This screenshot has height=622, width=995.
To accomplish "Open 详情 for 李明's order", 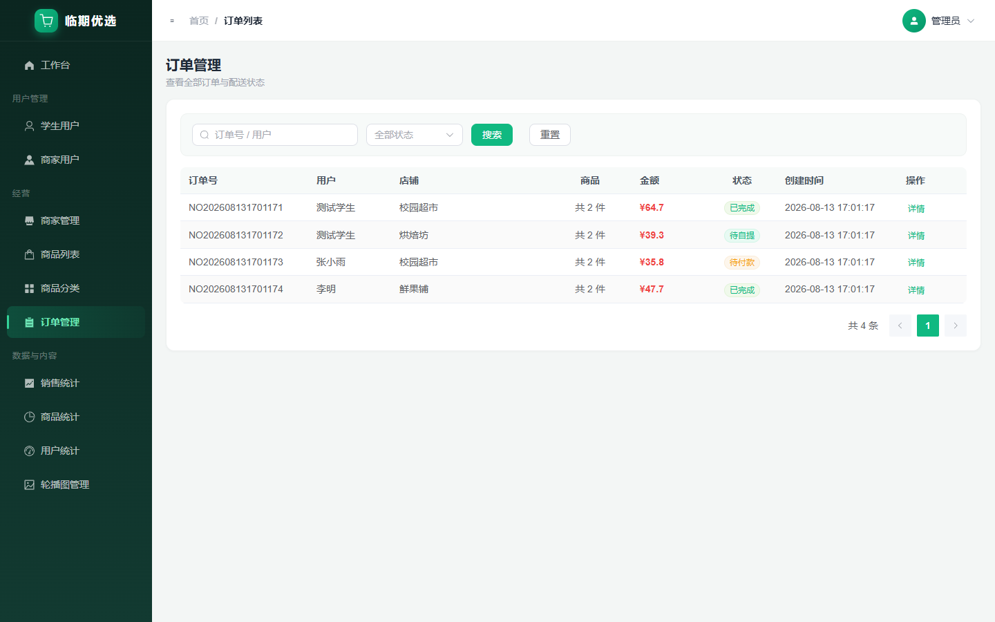I will tap(916, 290).
